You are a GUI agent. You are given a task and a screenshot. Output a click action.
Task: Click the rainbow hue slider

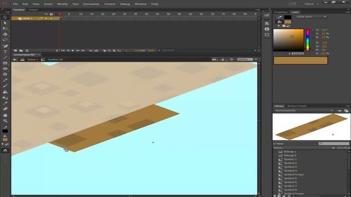(308, 40)
